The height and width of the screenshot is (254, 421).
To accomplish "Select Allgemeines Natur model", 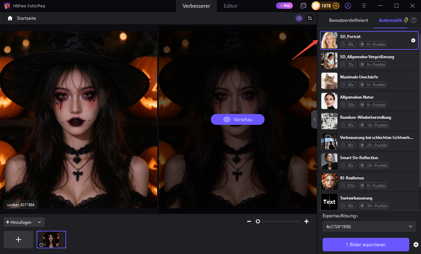I will point(369,101).
